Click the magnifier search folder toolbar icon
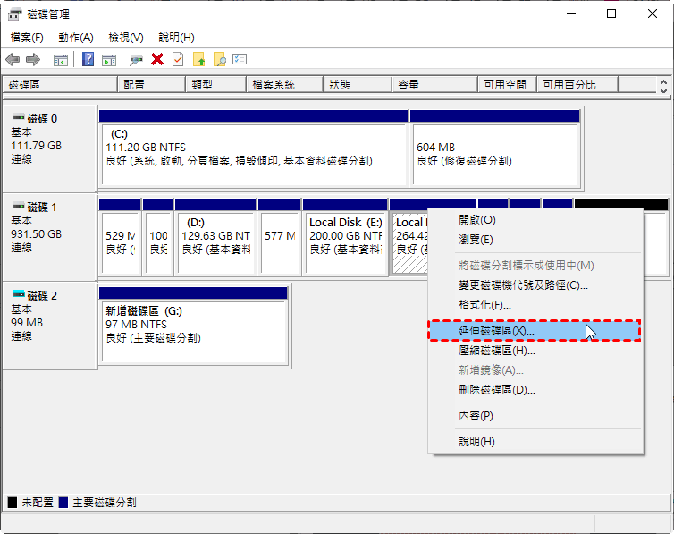The width and height of the screenshot is (674, 534). pyautogui.click(x=219, y=59)
